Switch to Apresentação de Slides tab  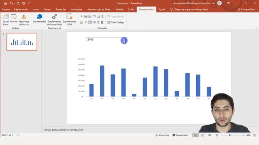[x=99, y=10]
